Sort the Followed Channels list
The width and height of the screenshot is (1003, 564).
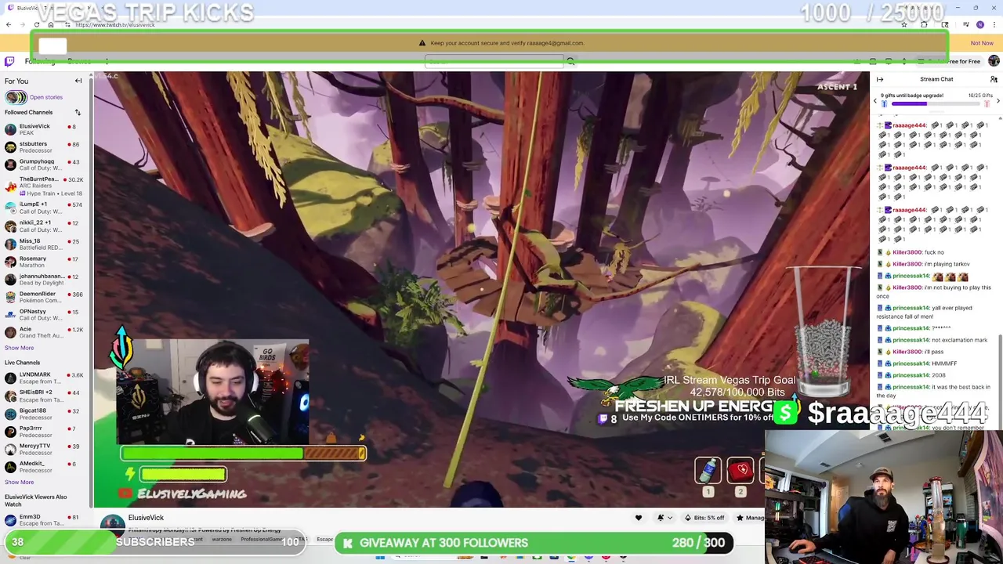pos(78,112)
